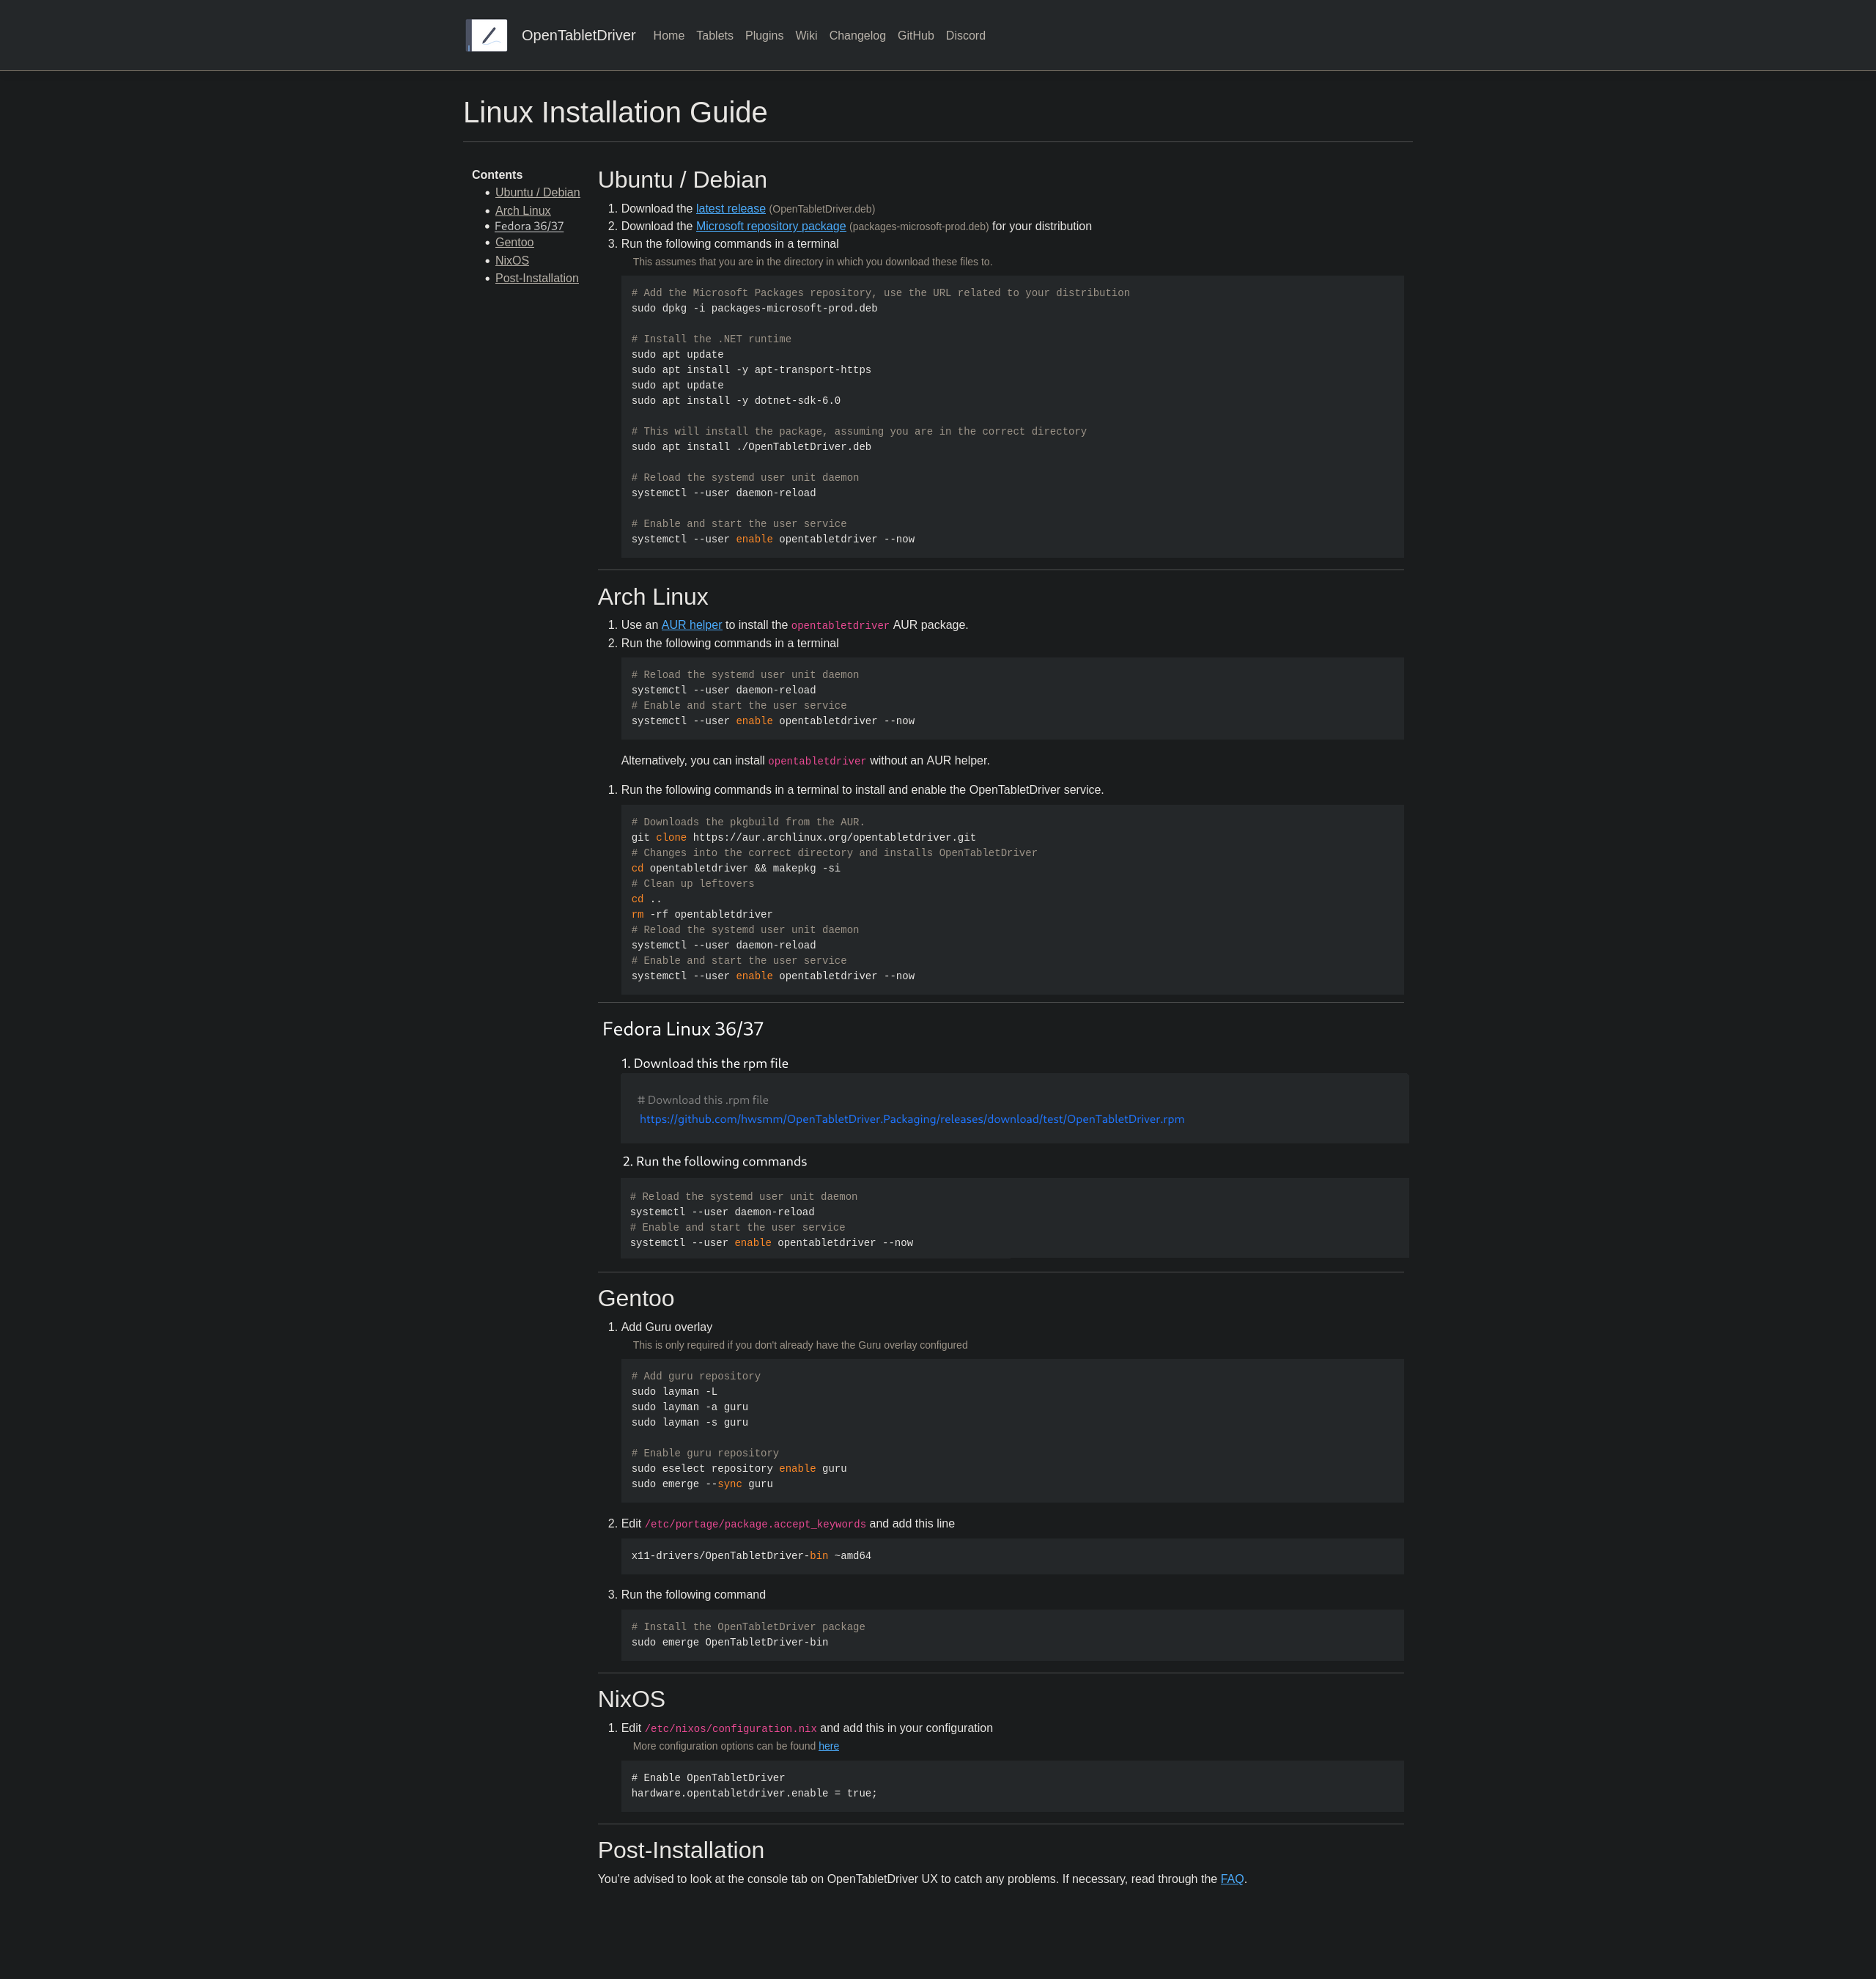Jump to Gentoo in Contents

pos(514,242)
